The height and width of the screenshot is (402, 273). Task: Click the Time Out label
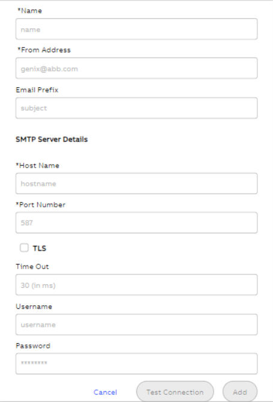(32, 267)
